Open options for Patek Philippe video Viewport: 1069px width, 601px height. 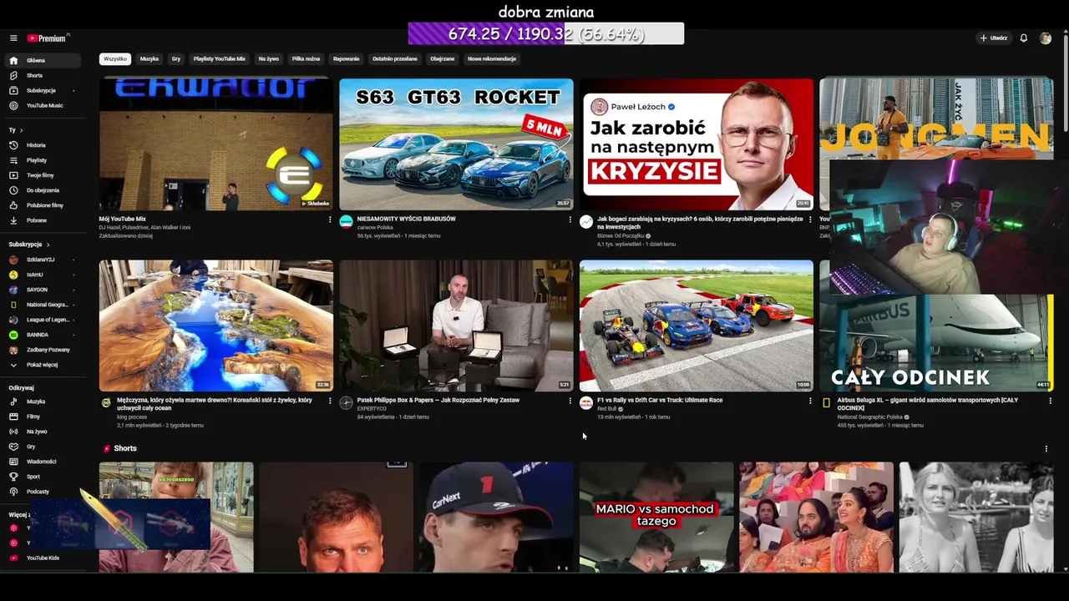(x=570, y=401)
